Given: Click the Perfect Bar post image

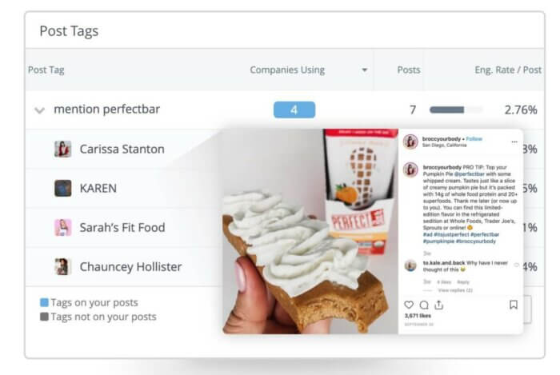Looking at the screenshot, I should [310, 231].
